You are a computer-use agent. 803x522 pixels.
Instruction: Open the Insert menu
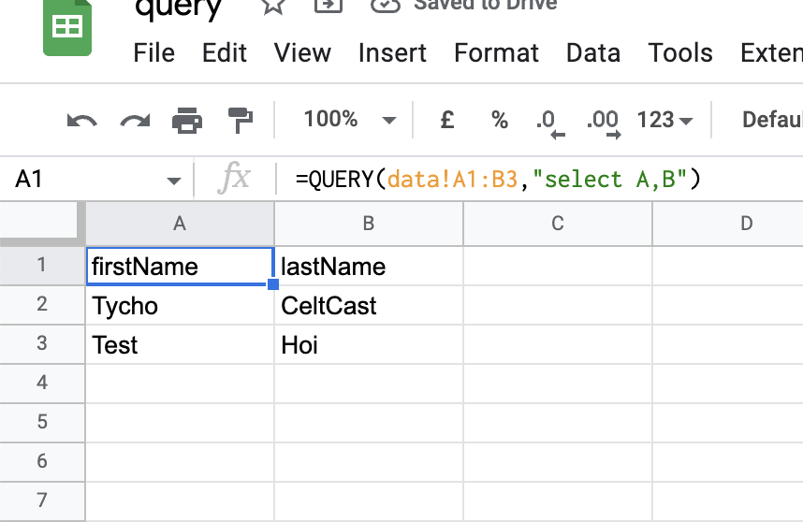pyautogui.click(x=392, y=52)
